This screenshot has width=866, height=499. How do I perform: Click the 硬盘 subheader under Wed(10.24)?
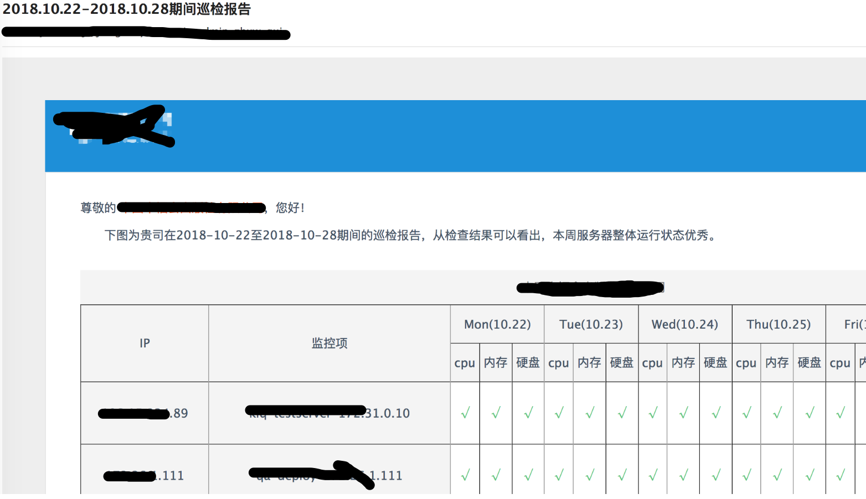pyautogui.click(x=715, y=363)
